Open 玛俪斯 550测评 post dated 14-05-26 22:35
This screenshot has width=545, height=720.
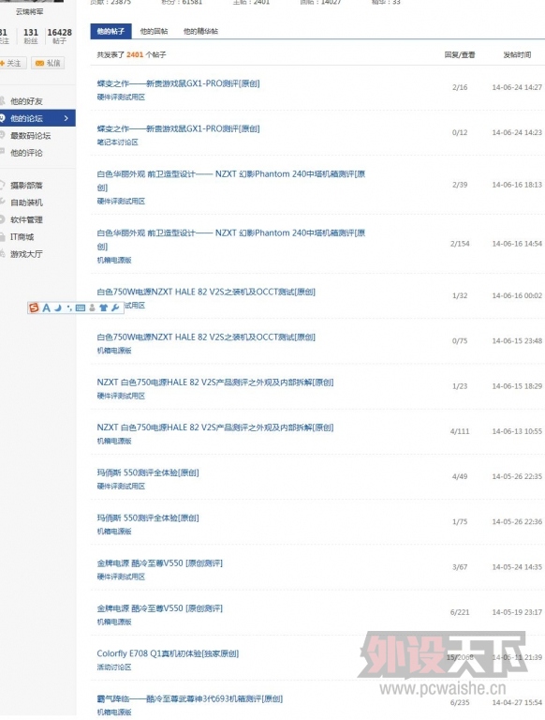pos(148,472)
